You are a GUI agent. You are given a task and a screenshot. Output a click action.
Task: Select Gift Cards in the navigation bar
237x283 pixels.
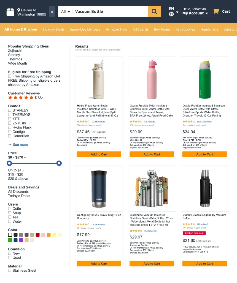coord(141,29)
